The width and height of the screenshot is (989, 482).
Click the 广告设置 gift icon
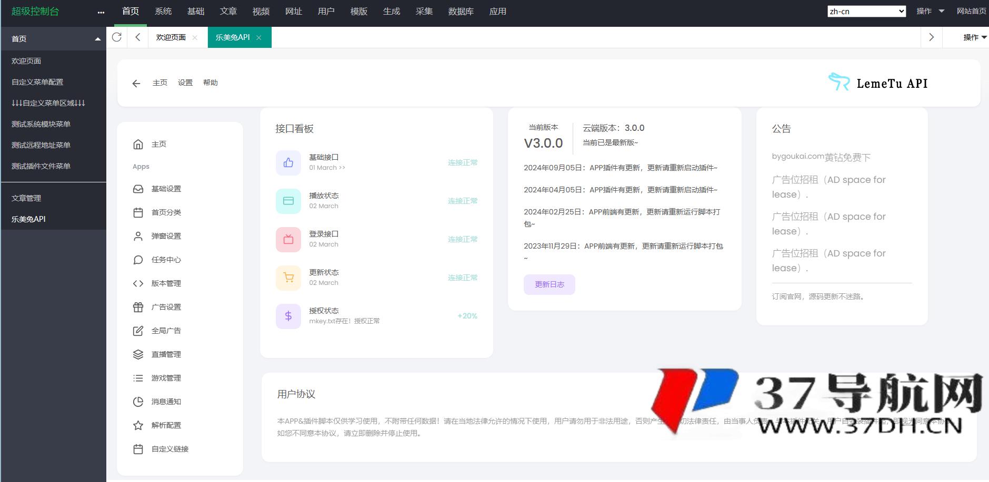(137, 307)
